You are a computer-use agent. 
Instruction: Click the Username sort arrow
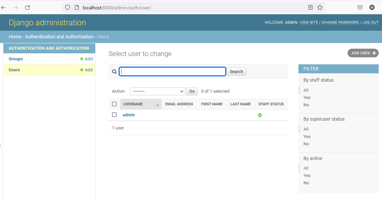point(158,105)
